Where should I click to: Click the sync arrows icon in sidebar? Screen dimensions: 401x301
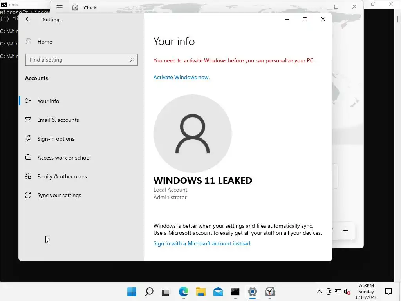(28, 195)
